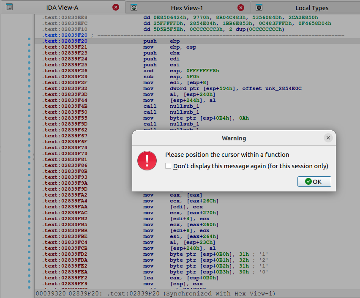Close the IDA View-A tab

(x=116, y=7)
